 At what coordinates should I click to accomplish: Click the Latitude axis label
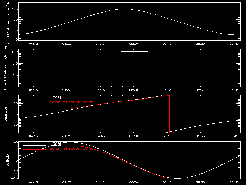click(x=7, y=160)
